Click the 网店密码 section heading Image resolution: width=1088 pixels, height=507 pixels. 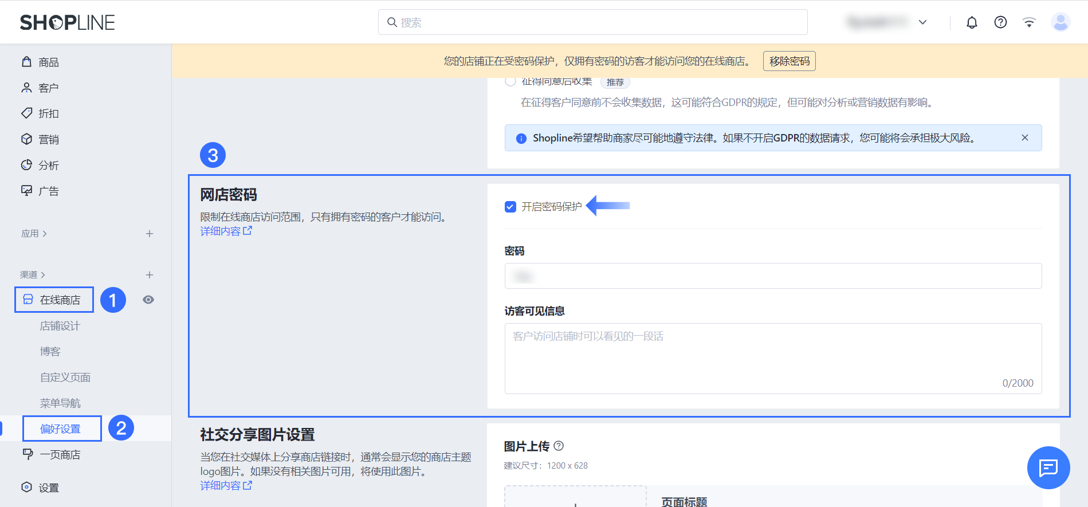228,195
